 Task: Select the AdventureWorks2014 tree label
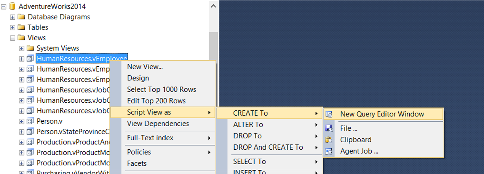[52, 6]
